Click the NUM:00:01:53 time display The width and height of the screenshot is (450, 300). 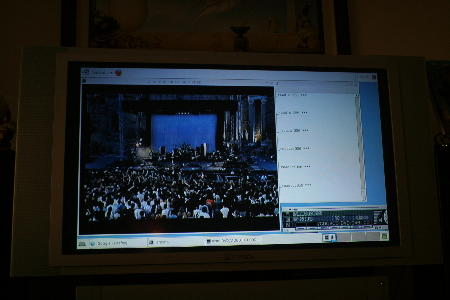[x=303, y=219]
